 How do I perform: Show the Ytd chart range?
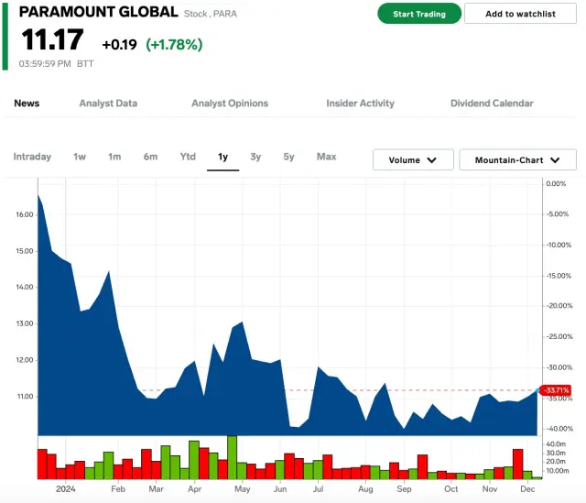[188, 157]
